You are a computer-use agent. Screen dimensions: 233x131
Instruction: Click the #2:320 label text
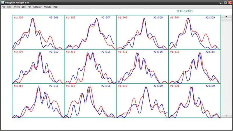[210, 86]
